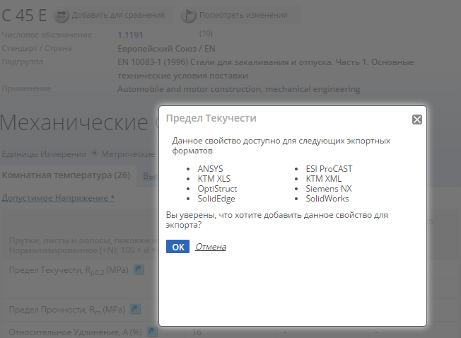The width and height of the screenshot is (461, 338).
Task: Click the material name C 45 E
Action: [x=24, y=16]
